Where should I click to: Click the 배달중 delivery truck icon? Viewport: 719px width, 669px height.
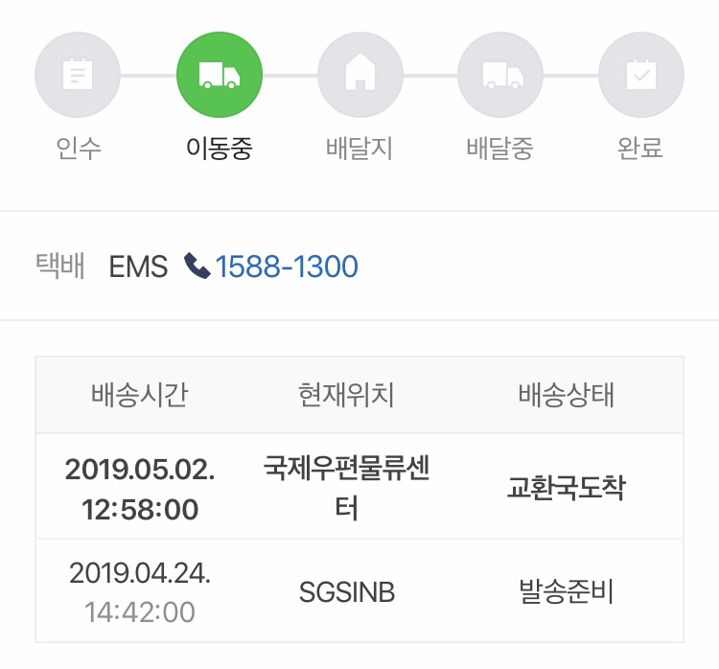click(500, 75)
